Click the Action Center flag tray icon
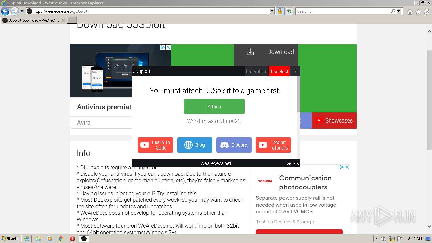 coord(399,239)
